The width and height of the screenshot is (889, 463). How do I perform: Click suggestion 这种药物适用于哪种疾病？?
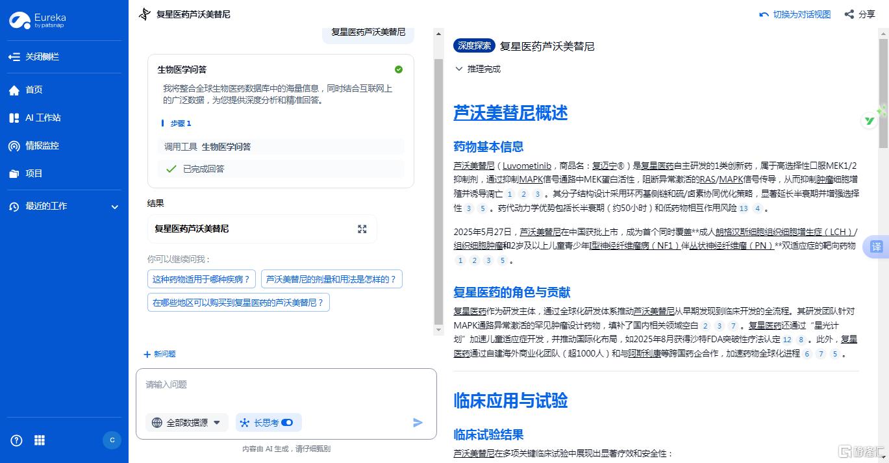pos(201,279)
